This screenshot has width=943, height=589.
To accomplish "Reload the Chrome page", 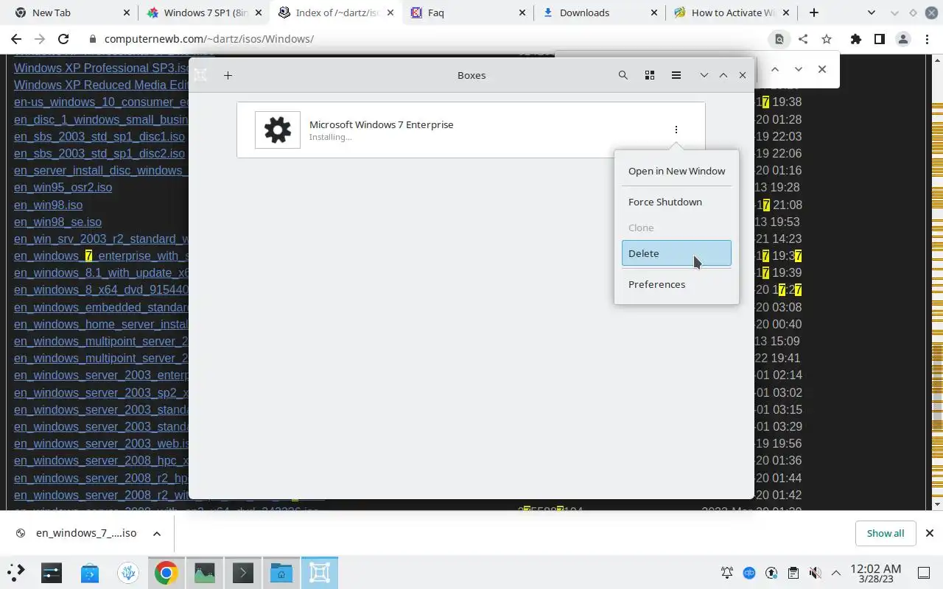I will (63, 39).
